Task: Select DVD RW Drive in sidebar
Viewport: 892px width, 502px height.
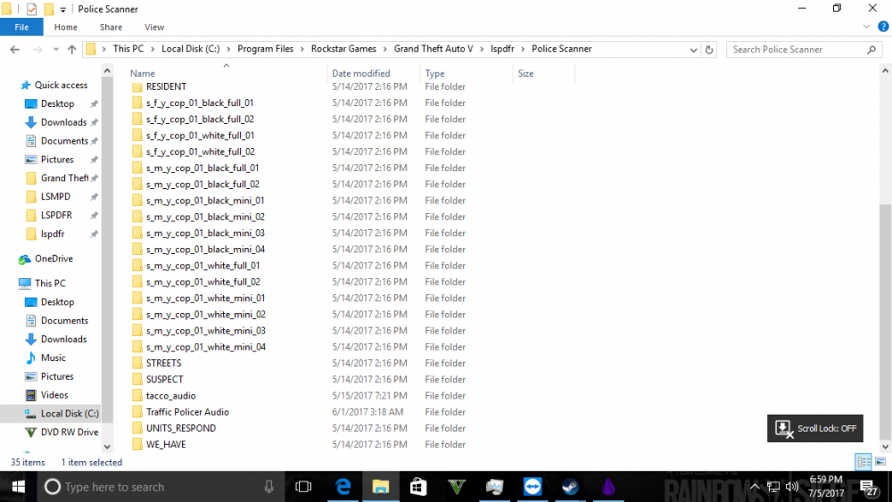Action: (x=70, y=432)
